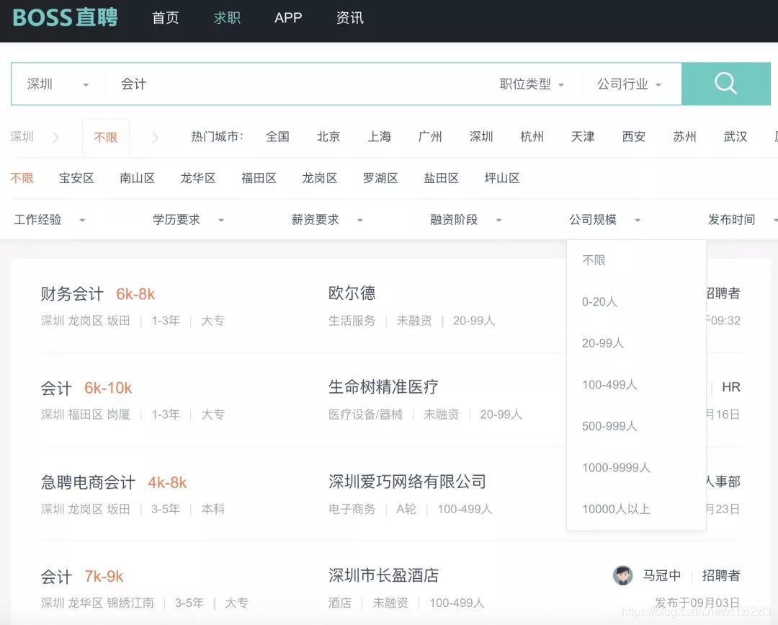Click 医疗设备/器械 industry tag
This screenshot has height=625, width=778.
click(365, 415)
